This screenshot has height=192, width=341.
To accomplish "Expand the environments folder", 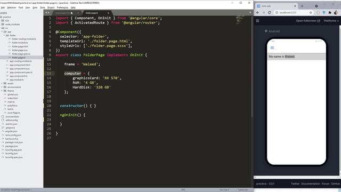I will (14, 87).
